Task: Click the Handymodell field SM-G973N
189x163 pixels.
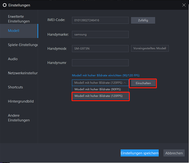Action: 100,48
